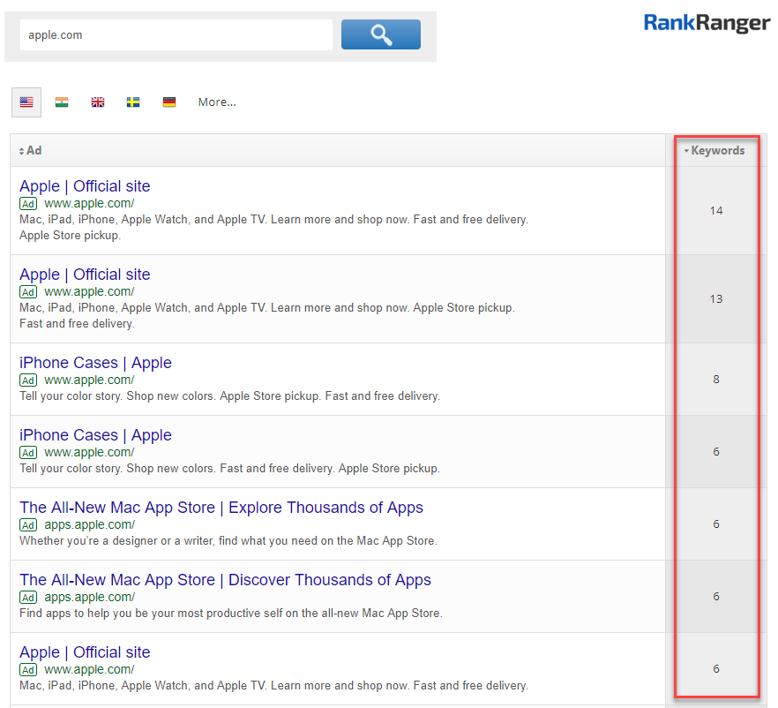This screenshot has height=708, width=778.
Task: Select the India flag icon
Action: tap(62, 102)
